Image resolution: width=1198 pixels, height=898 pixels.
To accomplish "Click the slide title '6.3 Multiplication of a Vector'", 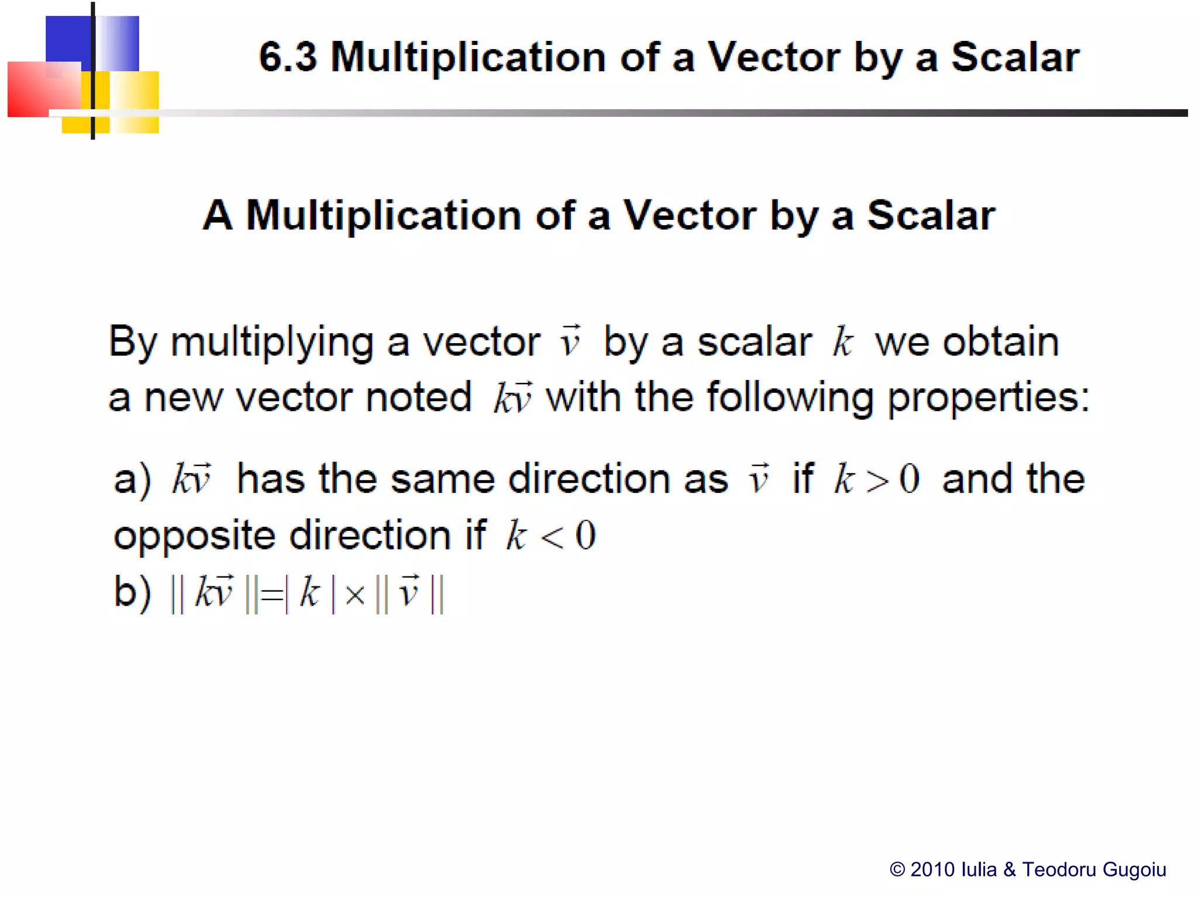I will point(669,57).
